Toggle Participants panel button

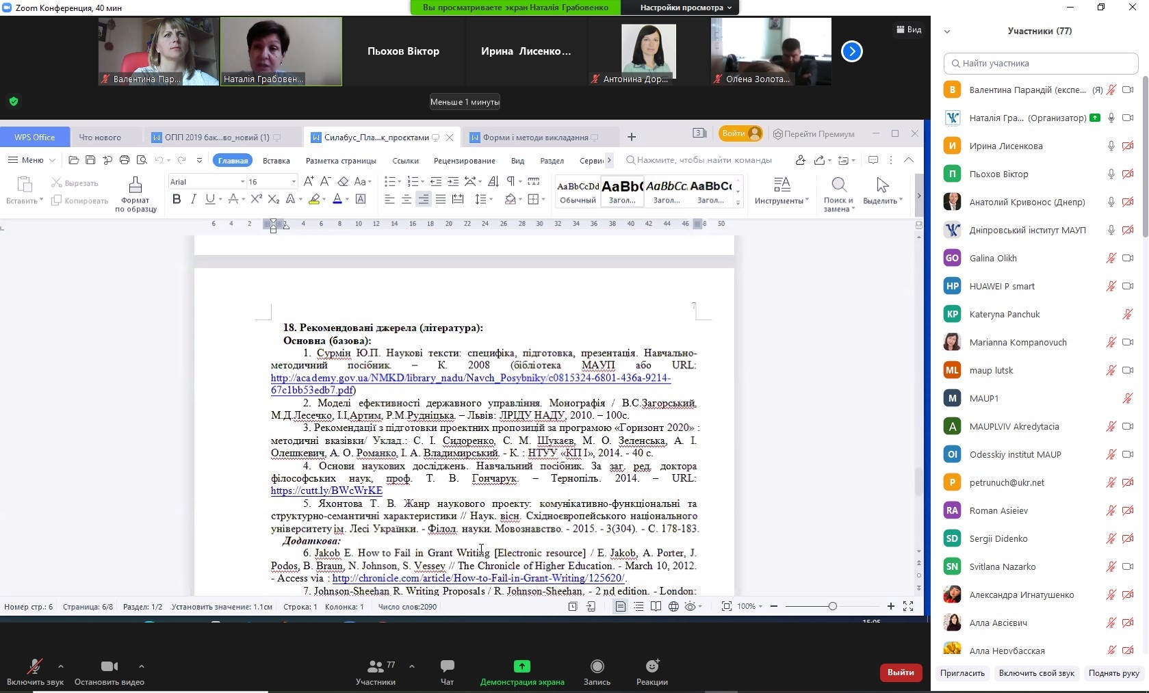point(376,672)
